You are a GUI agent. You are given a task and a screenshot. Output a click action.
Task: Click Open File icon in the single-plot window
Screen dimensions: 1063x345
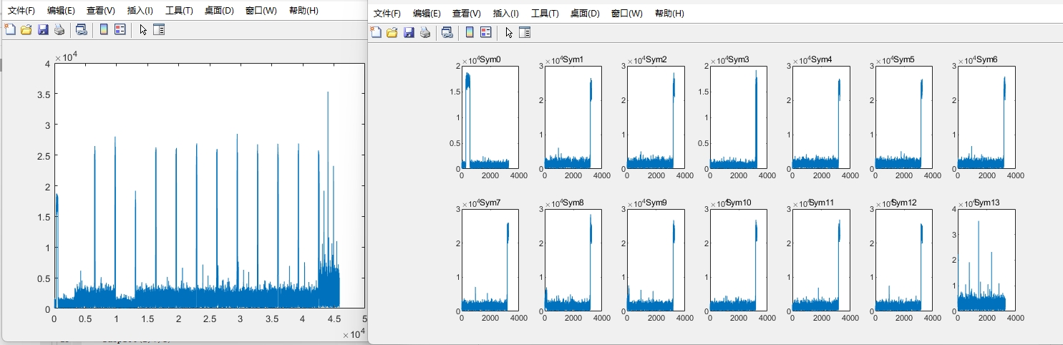(x=26, y=29)
